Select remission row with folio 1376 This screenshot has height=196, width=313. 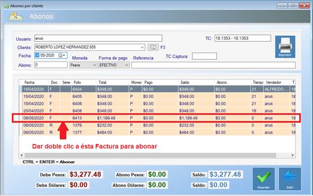tap(157, 125)
